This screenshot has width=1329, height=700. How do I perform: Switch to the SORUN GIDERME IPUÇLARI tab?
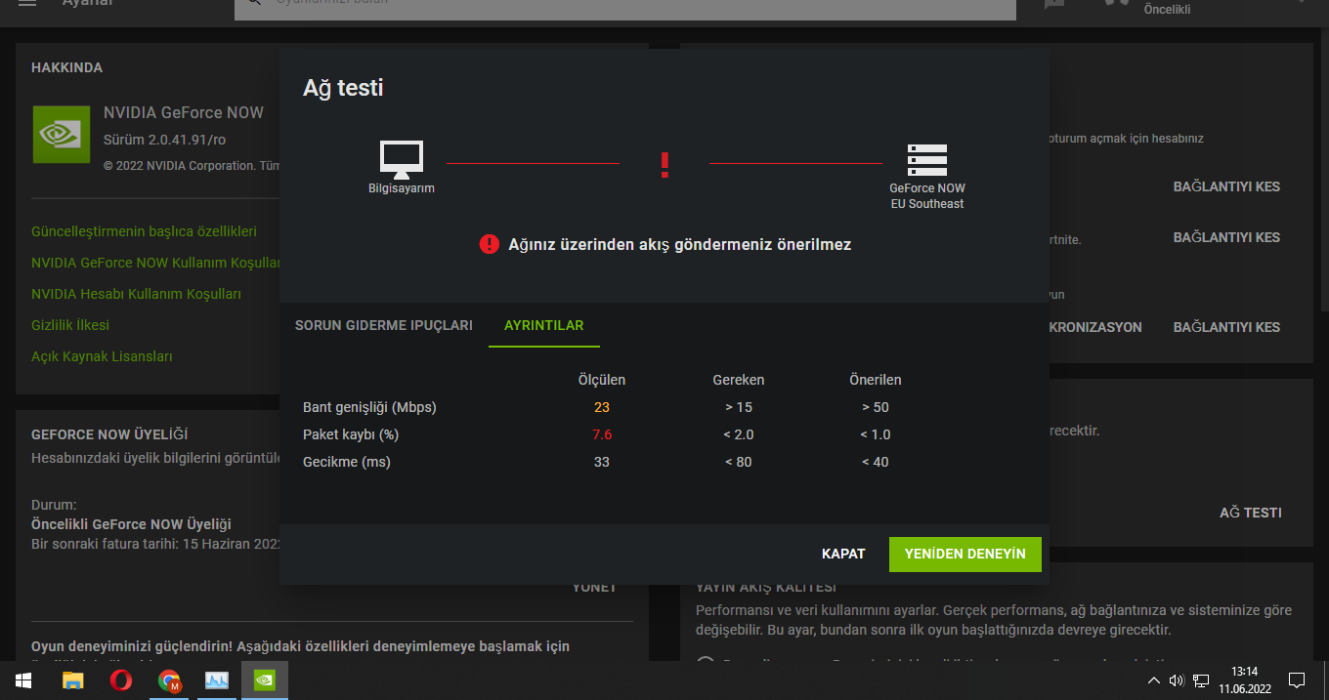[x=384, y=325]
